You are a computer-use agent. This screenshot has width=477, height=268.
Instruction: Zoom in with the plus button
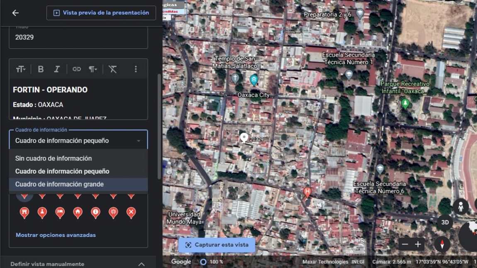[x=418, y=244]
